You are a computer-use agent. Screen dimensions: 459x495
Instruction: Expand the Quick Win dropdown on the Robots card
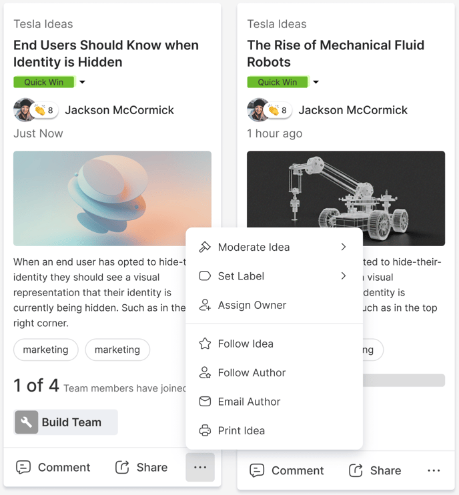(x=316, y=82)
